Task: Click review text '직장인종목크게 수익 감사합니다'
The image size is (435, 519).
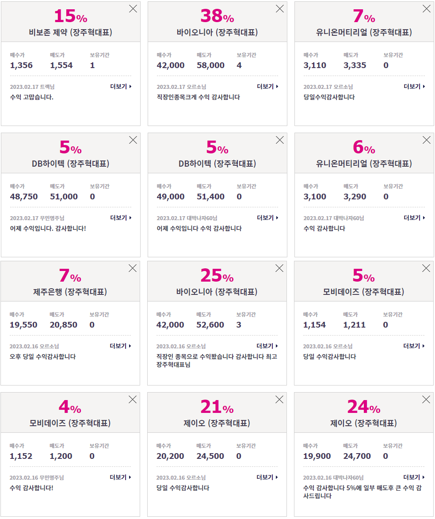Action: coord(198,97)
